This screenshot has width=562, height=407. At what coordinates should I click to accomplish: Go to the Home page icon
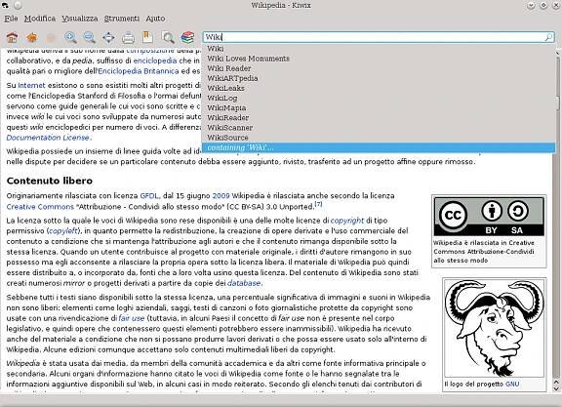(12, 37)
